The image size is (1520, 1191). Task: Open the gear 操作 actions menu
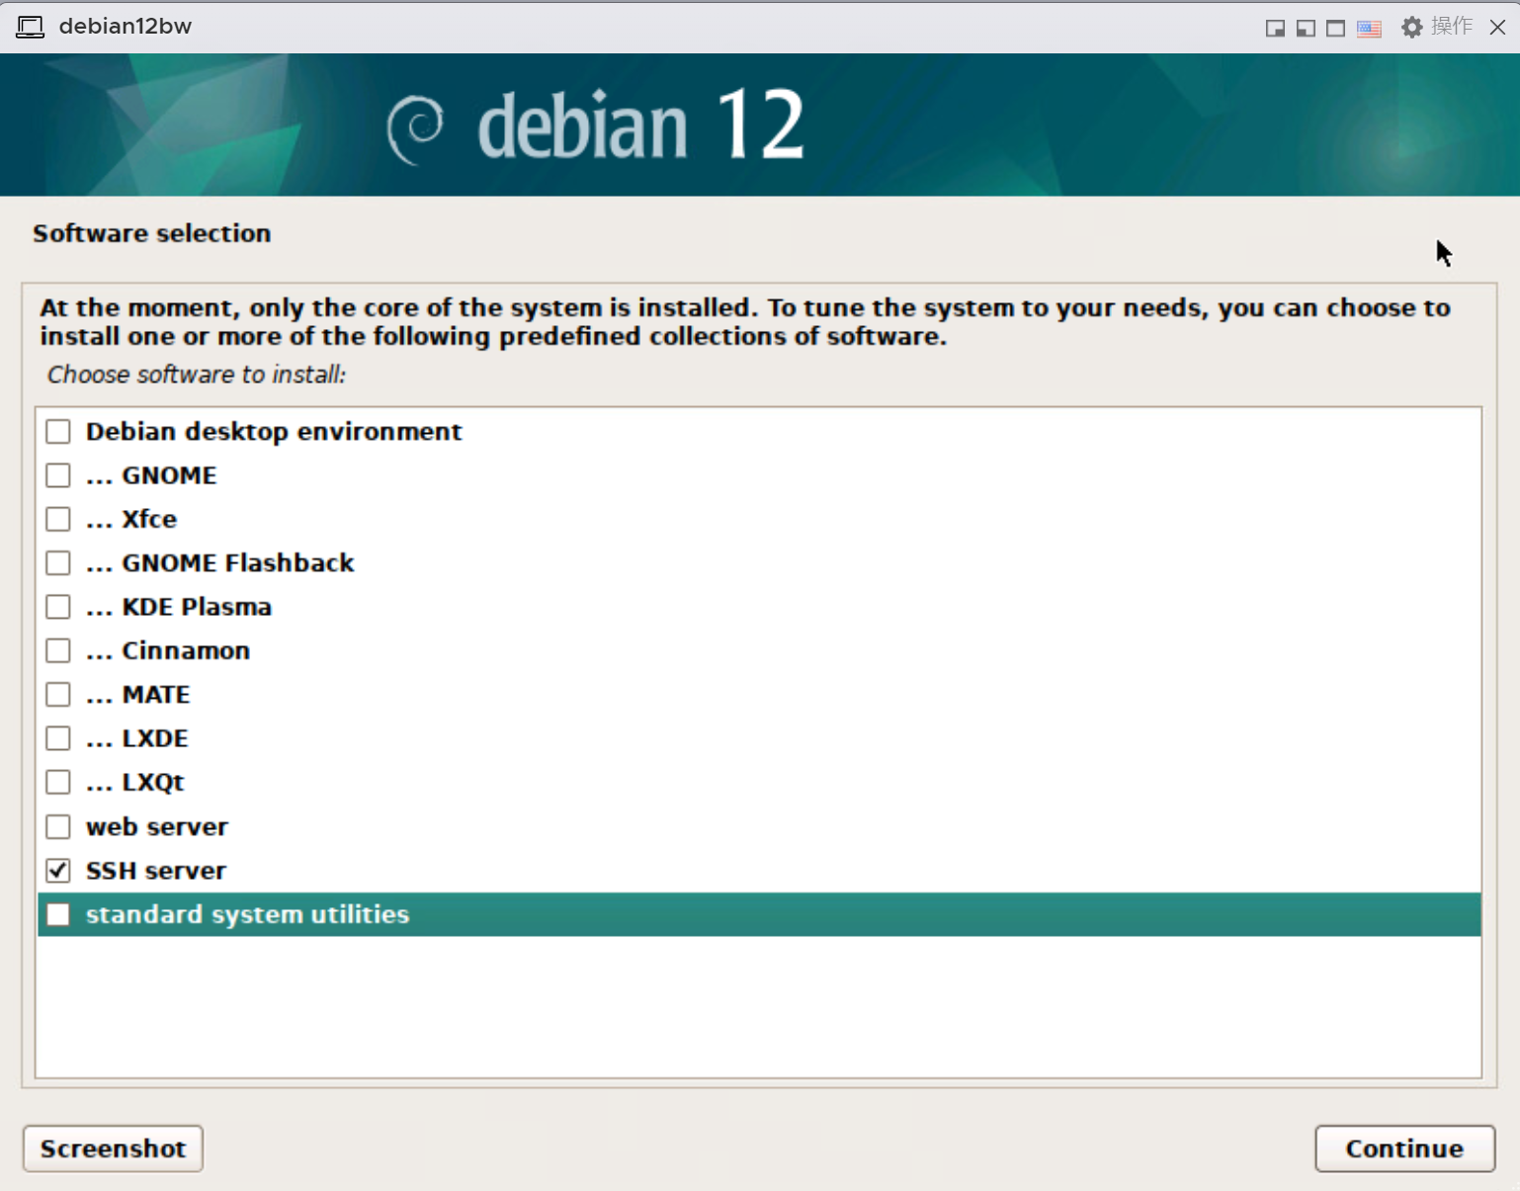pyautogui.click(x=1437, y=27)
